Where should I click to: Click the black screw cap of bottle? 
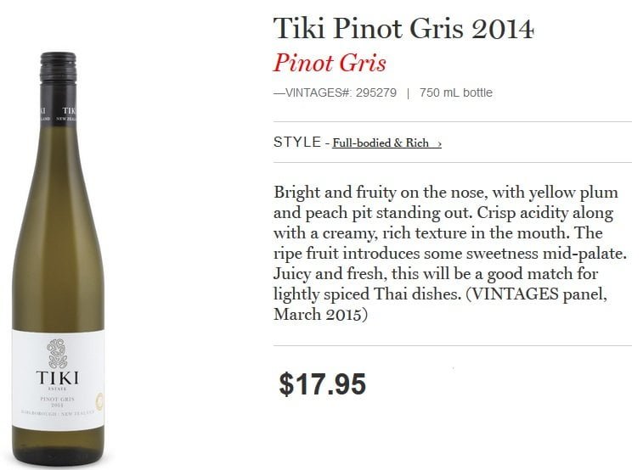(x=58, y=67)
